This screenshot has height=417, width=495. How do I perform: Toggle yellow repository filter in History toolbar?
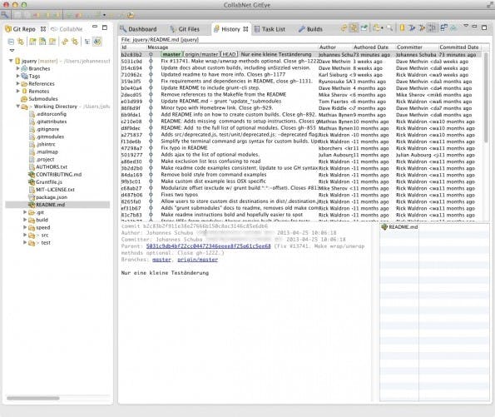coord(402,28)
